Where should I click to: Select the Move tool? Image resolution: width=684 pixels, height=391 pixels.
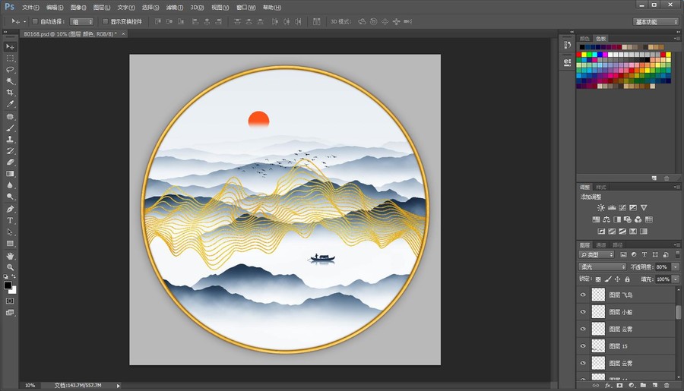coord(10,46)
